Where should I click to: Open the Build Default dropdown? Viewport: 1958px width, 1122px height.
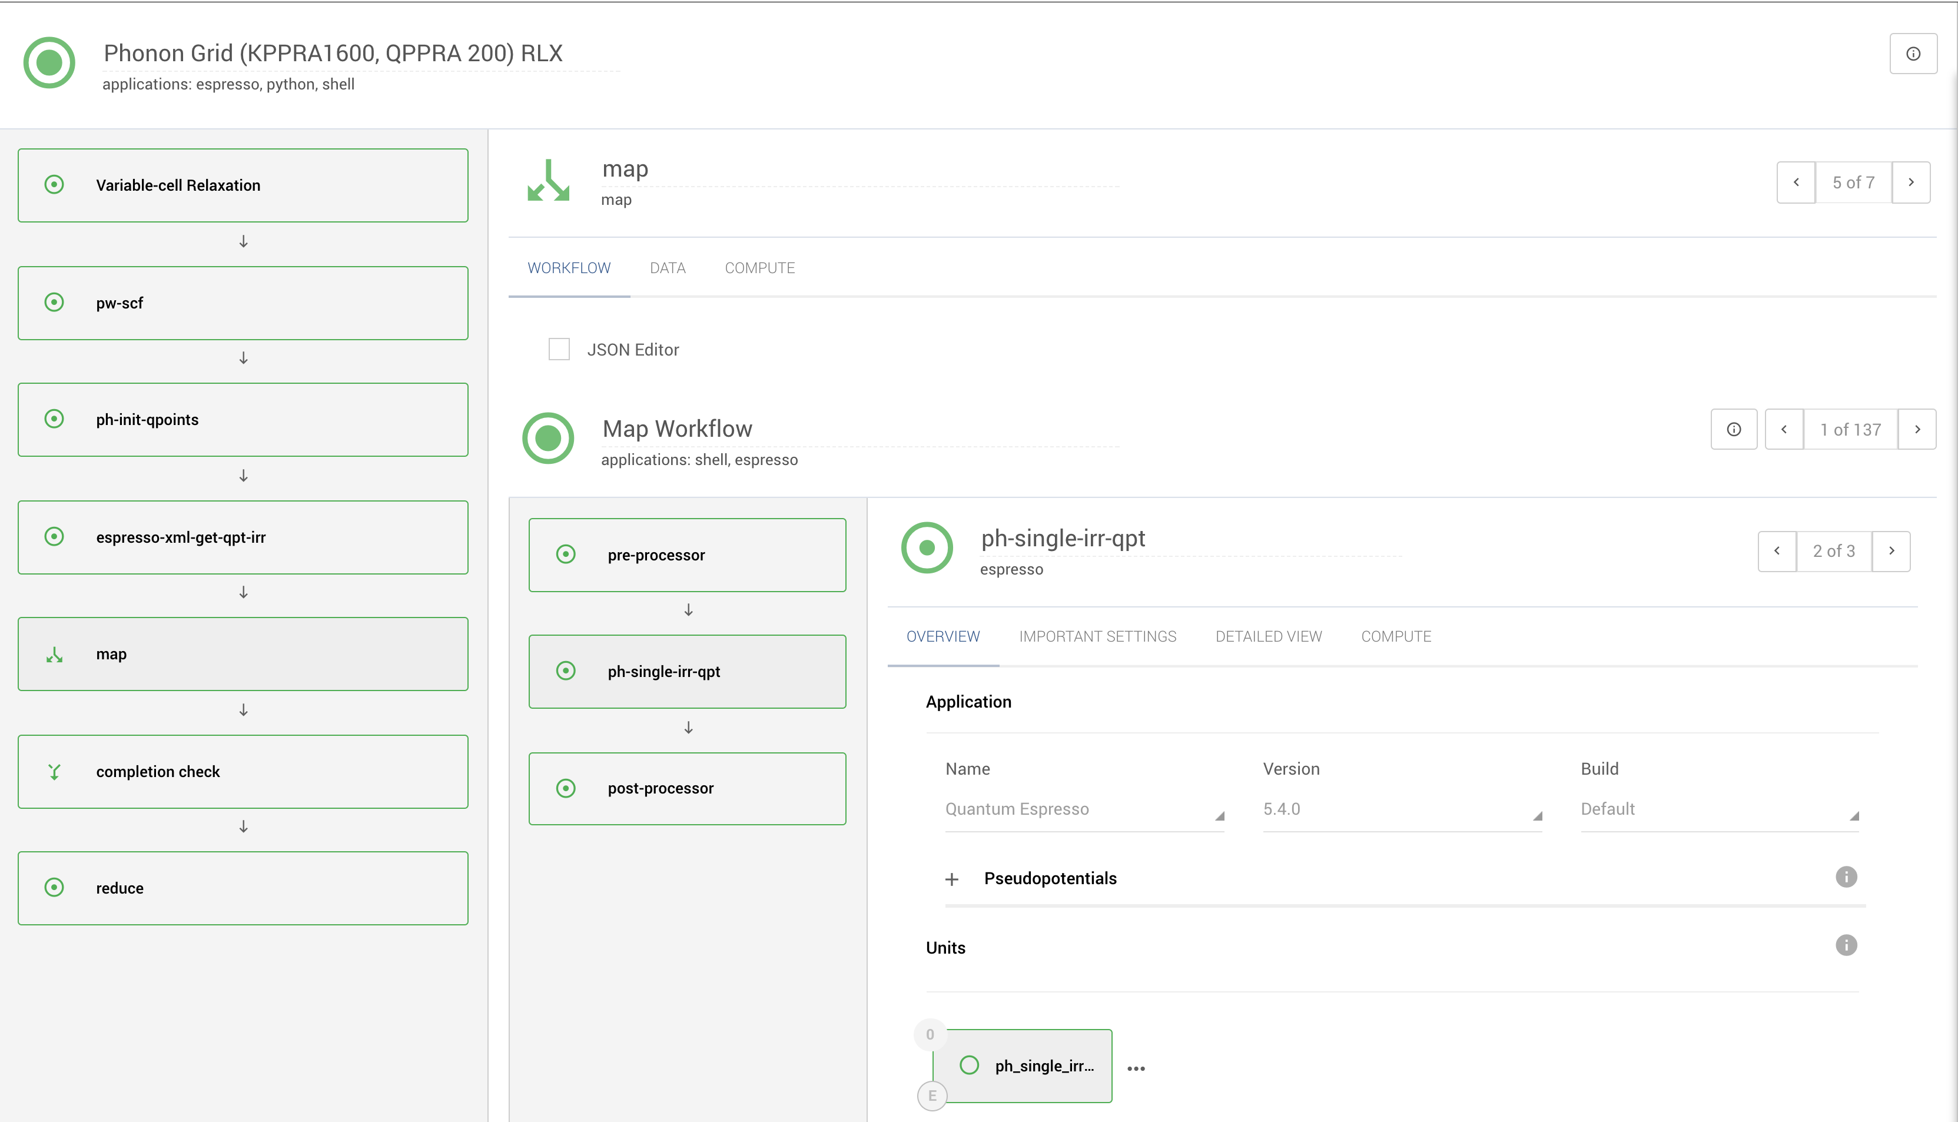[x=1720, y=809]
